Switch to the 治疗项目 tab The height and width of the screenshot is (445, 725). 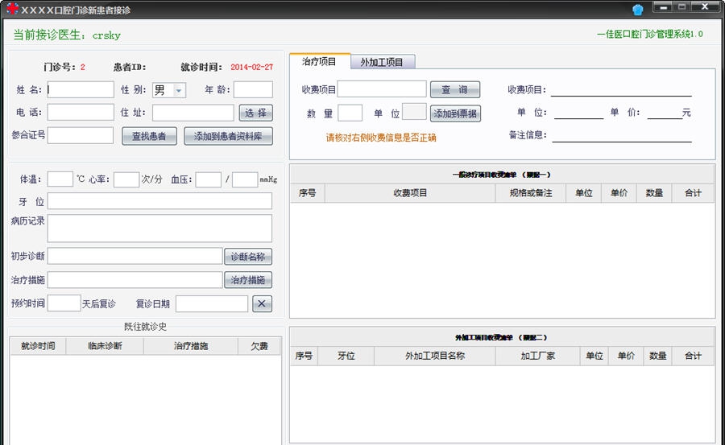tap(319, 61)
